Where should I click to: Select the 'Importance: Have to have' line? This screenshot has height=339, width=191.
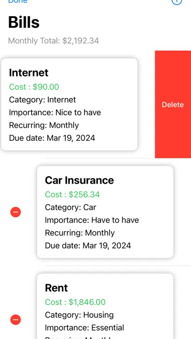point(92,220)
